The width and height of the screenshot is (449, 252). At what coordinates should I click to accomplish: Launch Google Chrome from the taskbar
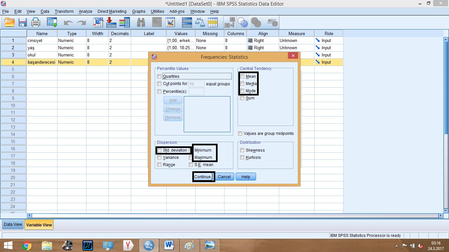27,245
